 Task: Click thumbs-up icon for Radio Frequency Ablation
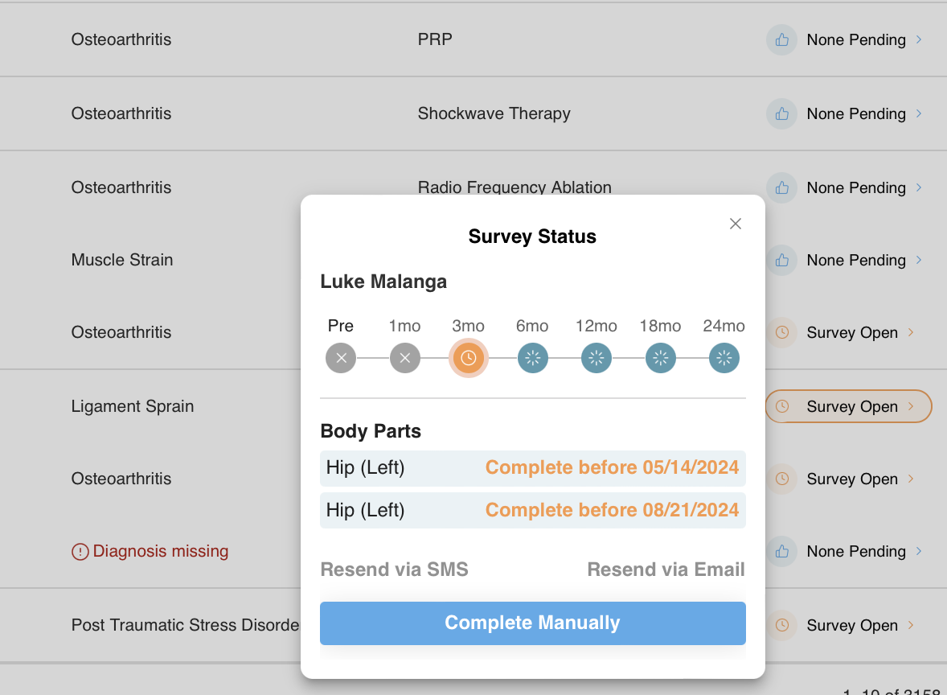click(x=781, y=188)
